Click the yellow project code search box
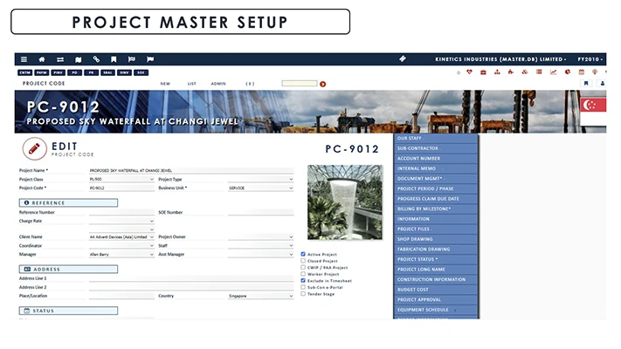 coord(300,83)
